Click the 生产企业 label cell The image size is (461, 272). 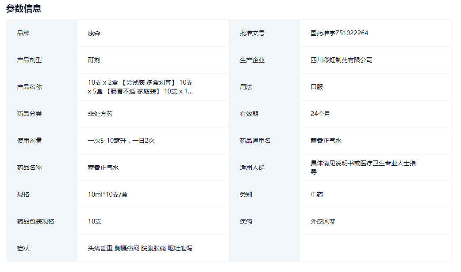pyautogui.click(x=252, y=60)
